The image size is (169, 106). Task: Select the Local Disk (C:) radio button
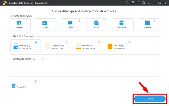36,42
